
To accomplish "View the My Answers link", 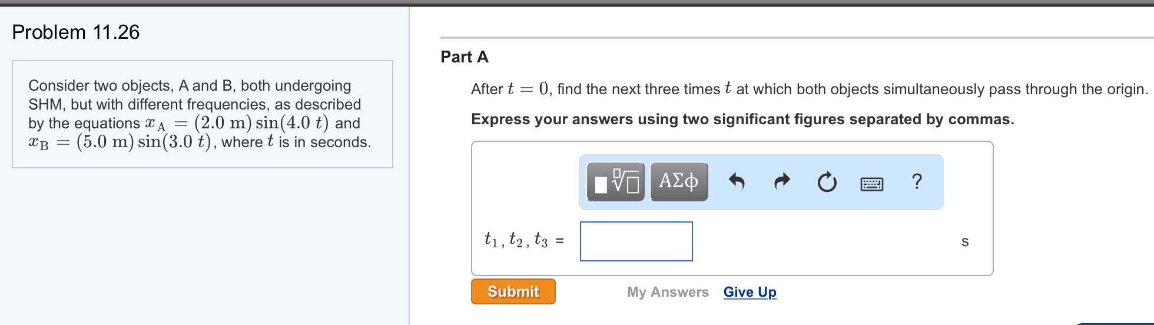I will coord(668,292).
